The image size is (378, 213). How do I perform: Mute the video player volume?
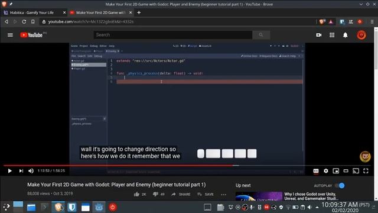coord(31,171)
